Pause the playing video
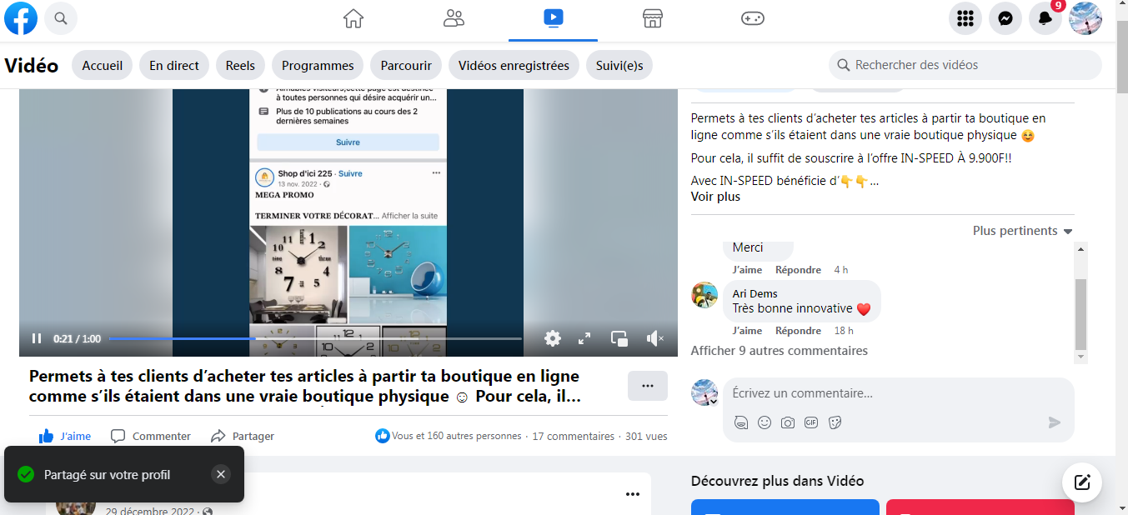 (x=37, y=338)
